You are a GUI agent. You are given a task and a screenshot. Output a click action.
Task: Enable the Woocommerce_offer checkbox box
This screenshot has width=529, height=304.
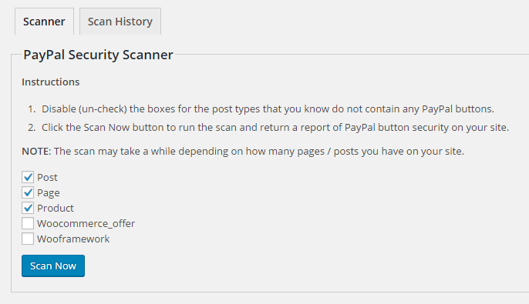[x=28, y=223]
